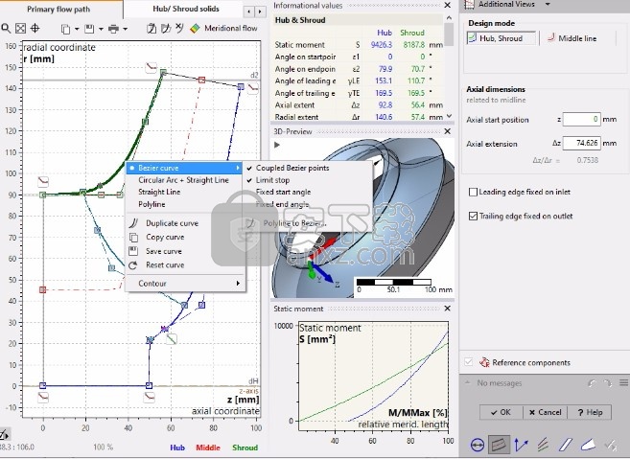This screenshot has height=459, width=630.
Task: Confirm with the OK button
Action: pos(501,412)
